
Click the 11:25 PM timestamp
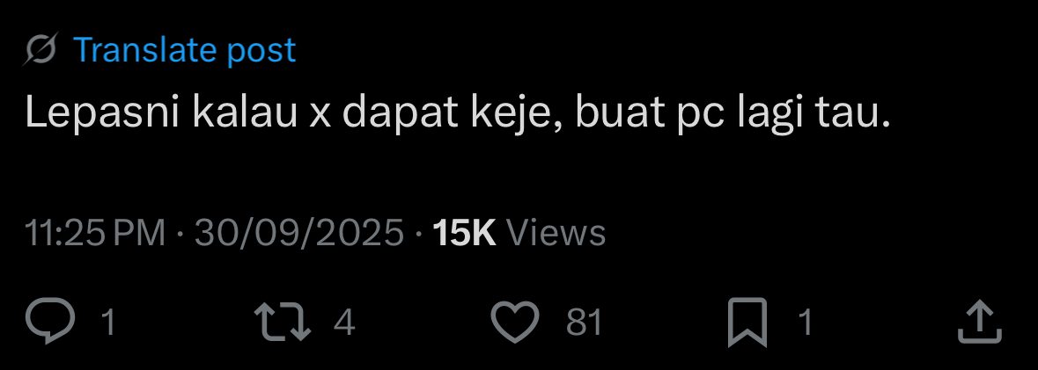point(95,233)
